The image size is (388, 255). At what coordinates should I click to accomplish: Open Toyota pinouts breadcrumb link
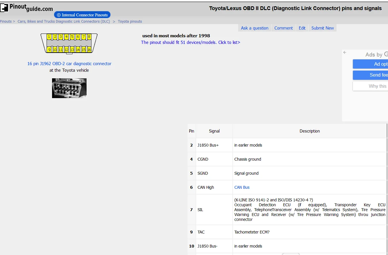click(x=130, y=22)
